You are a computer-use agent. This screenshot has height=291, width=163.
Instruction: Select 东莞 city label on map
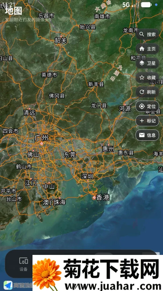[x=70, y=155]
